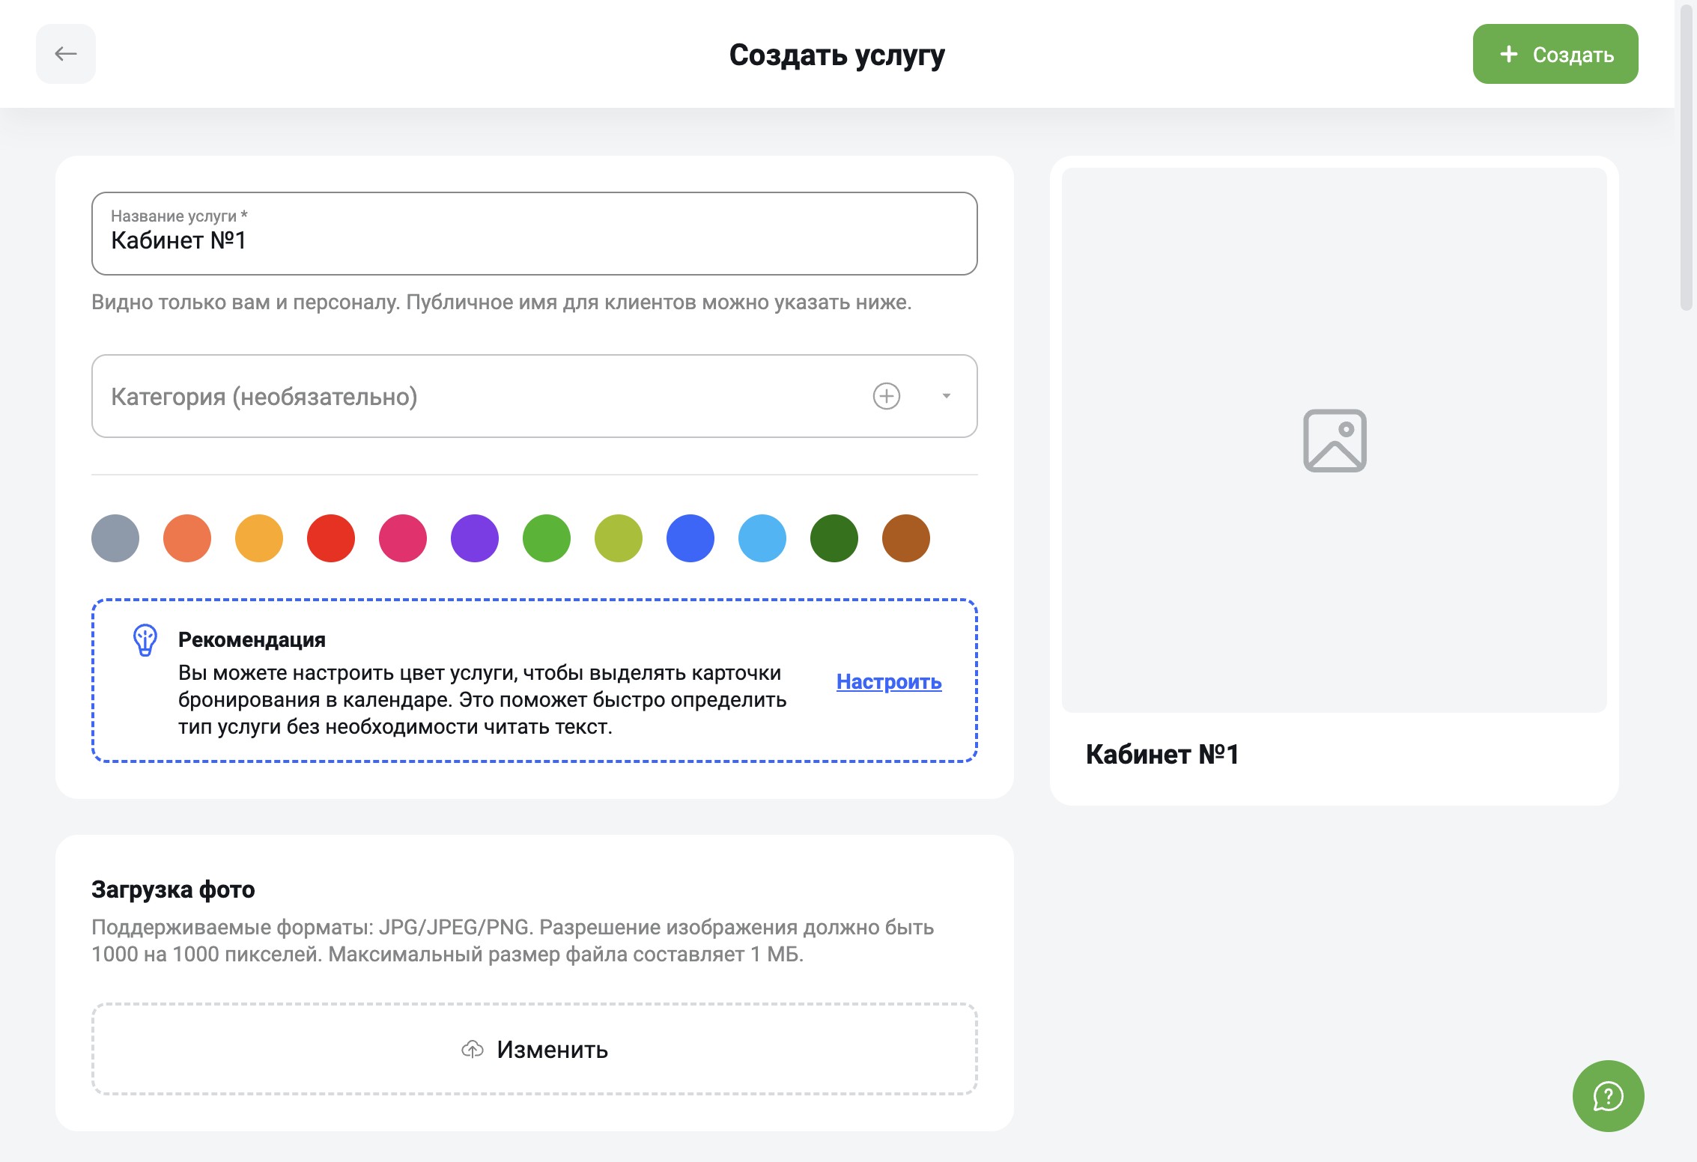Follow the Настроить link
The image size is (1697, 1162).
[x=889, y=681]
